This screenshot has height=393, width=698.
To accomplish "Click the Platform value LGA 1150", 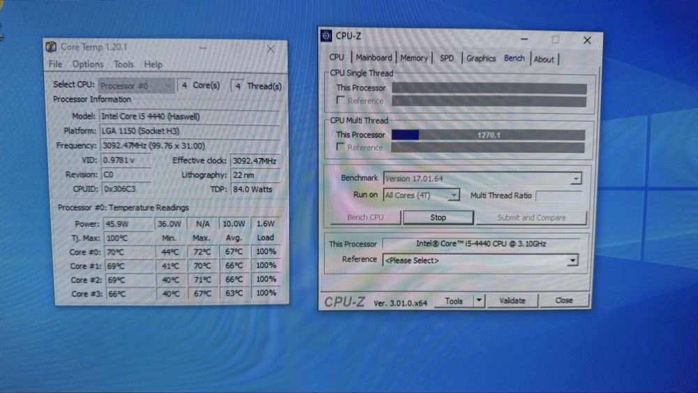I will pyautogui.click(x=190, y=131).
